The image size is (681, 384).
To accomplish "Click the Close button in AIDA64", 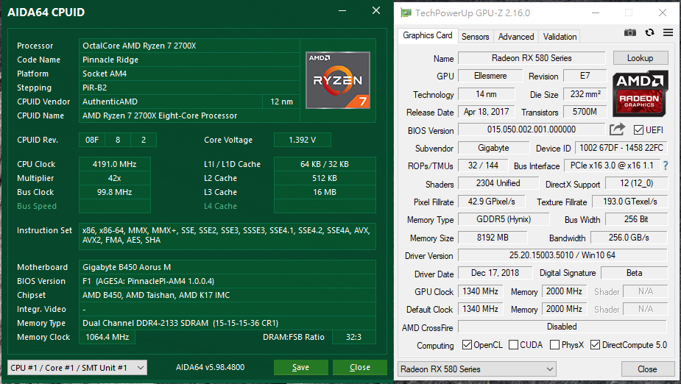I will 359,367.
